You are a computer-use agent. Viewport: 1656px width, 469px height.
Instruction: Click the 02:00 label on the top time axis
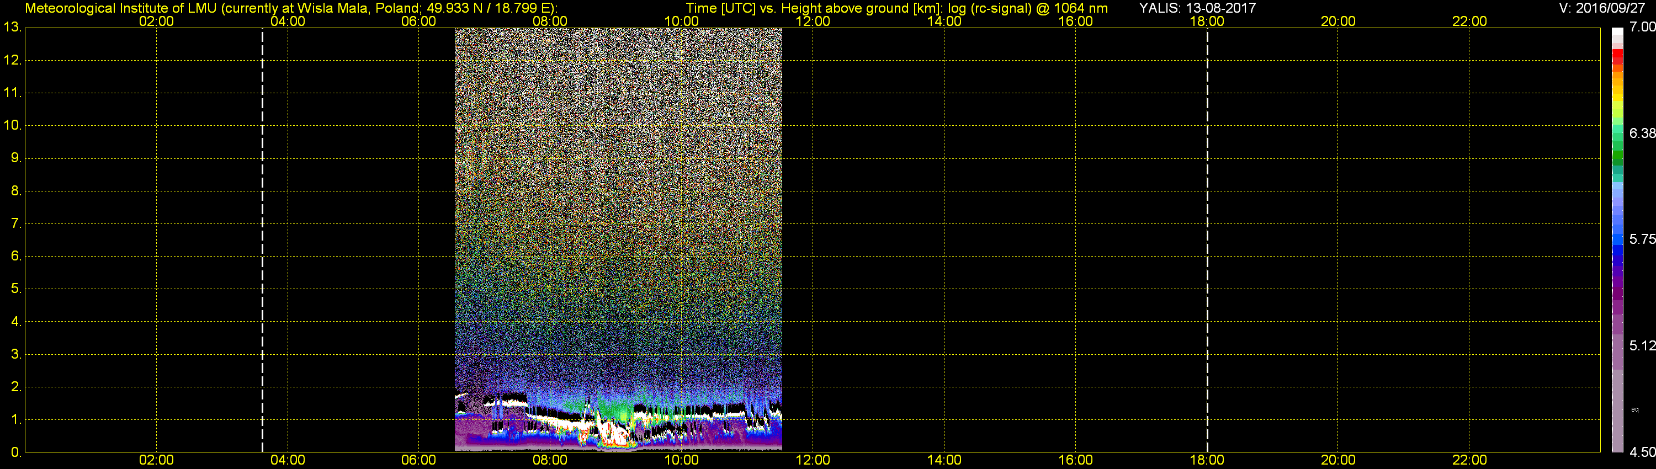click(x=156, y=21)
